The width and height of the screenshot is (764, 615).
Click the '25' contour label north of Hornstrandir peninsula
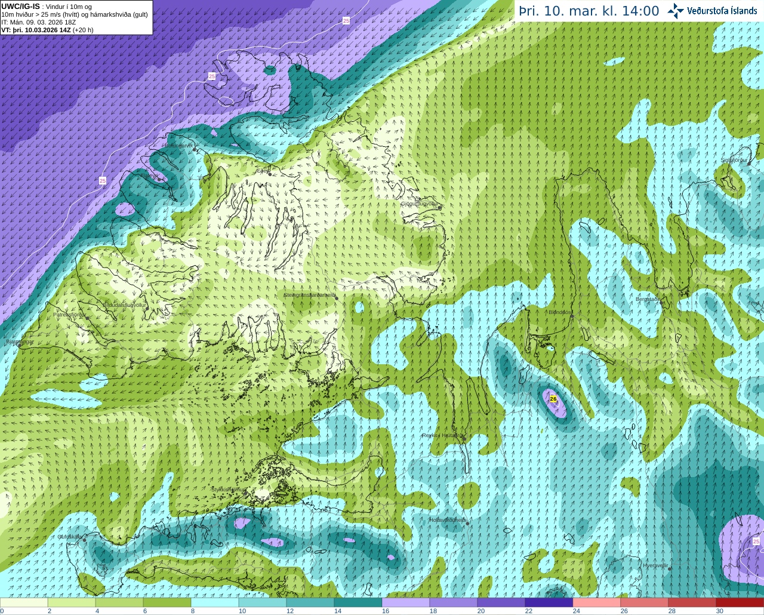pos(212,76)
